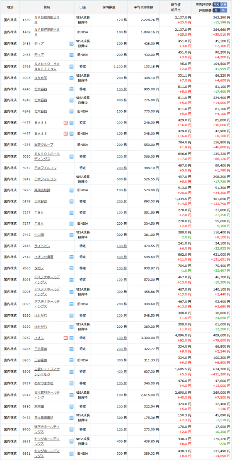Open the 日本郵政 stock link
Screen dimensions: 232x460
[x=41, y=201]
